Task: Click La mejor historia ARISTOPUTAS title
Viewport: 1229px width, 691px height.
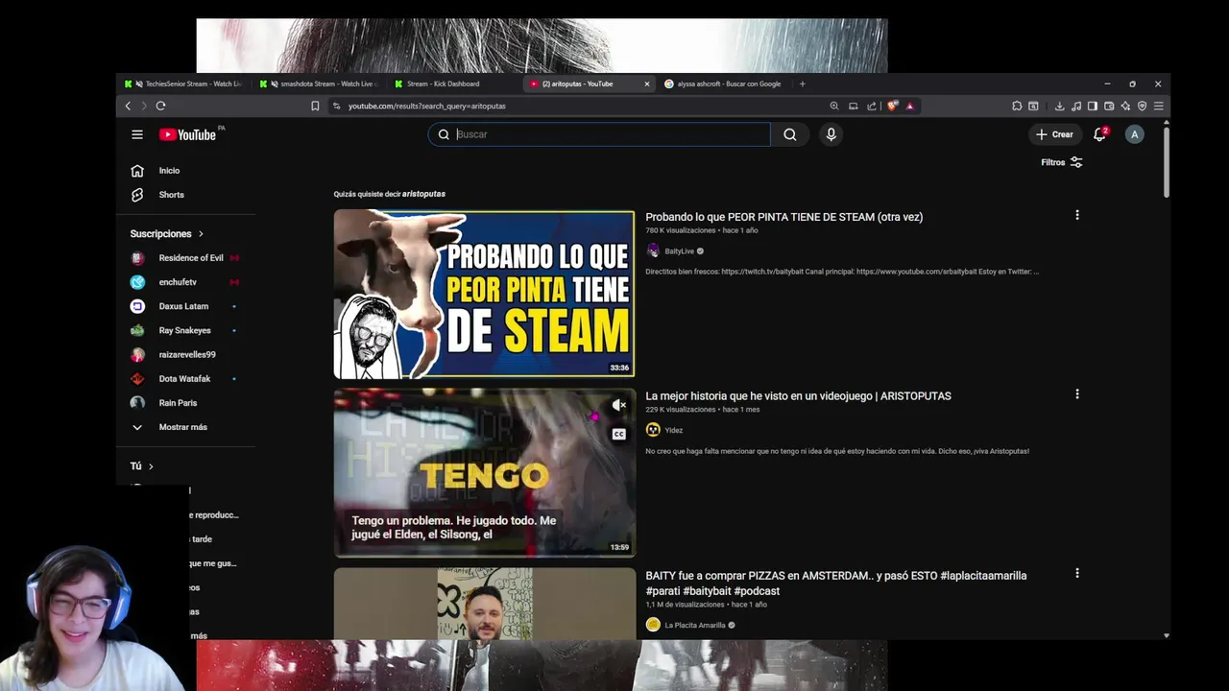Action: point(798,395)
